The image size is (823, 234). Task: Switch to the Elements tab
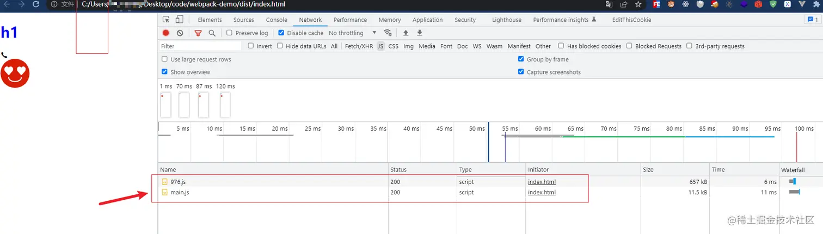210,20
